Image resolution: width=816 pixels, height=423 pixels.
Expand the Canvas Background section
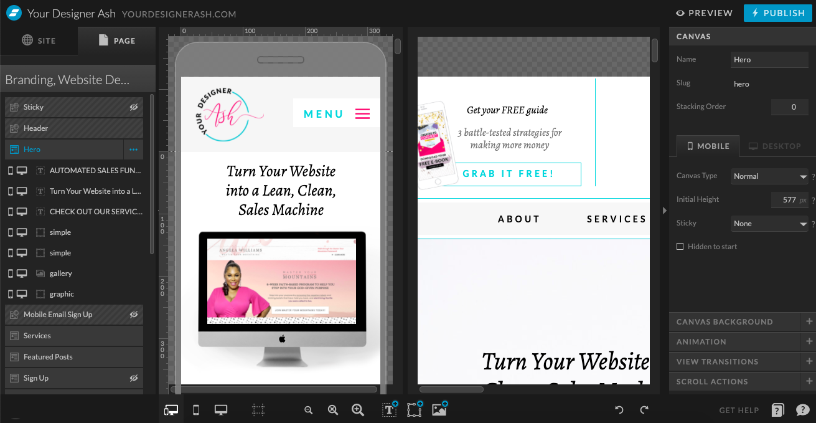(743, 322)
